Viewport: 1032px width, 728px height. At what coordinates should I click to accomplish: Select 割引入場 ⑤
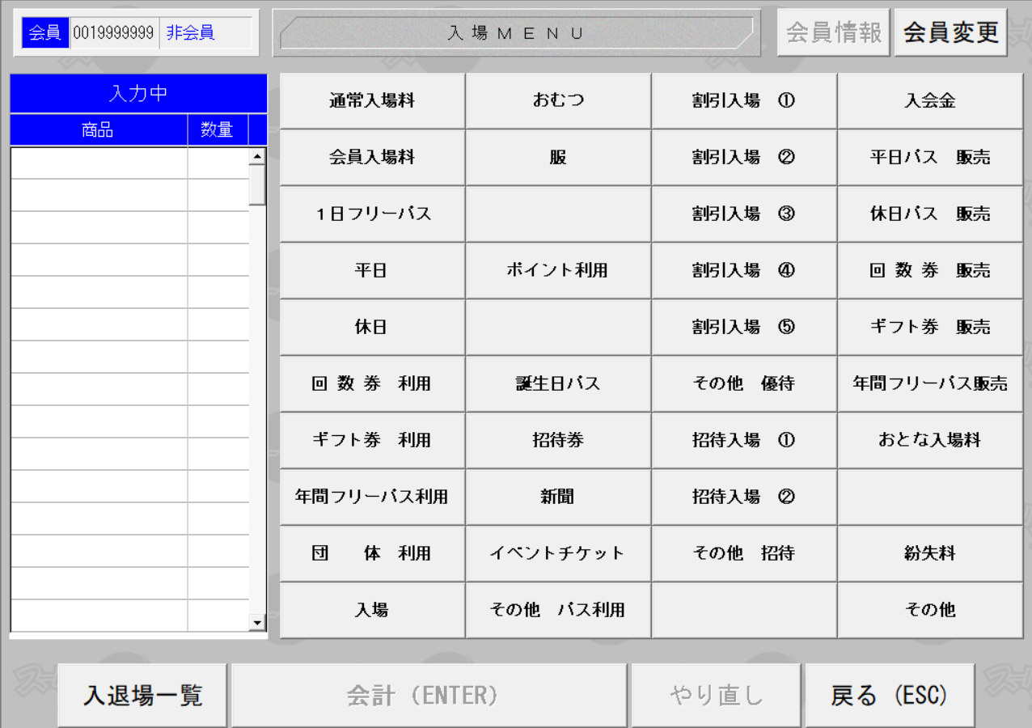tap(744, 328)
